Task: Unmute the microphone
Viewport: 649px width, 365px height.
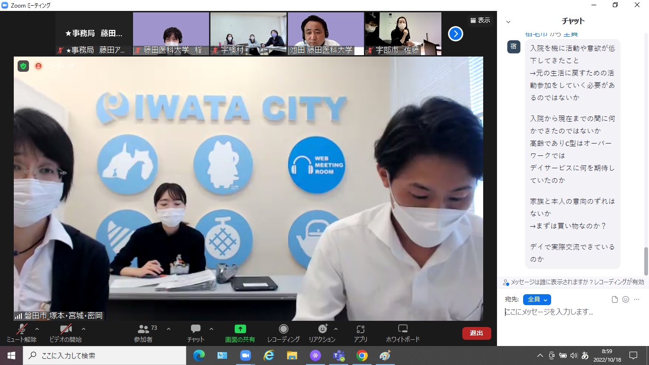Action: pyautogui.click(x=21, y=329)
